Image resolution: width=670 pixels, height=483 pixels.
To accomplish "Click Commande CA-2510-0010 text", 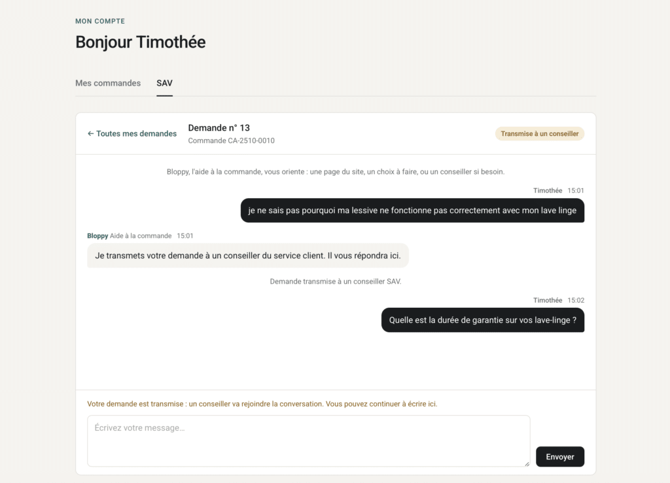I will pos(231,141).
